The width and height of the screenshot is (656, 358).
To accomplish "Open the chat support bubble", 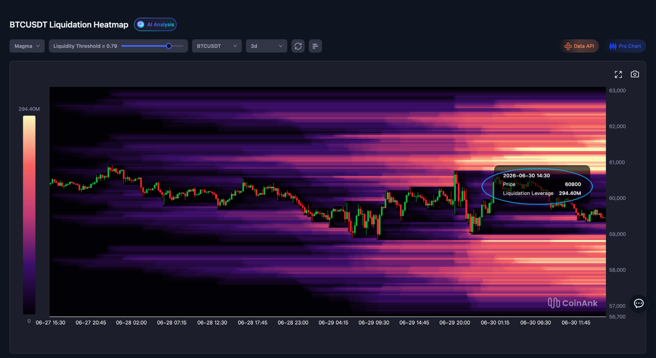I will [x=638, y=304].
